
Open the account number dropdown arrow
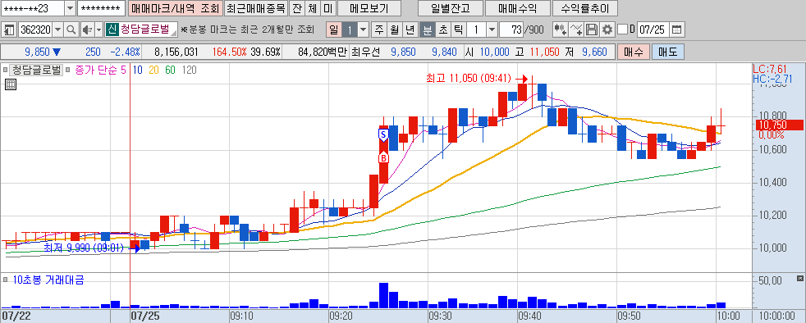(x=70, y=8)
